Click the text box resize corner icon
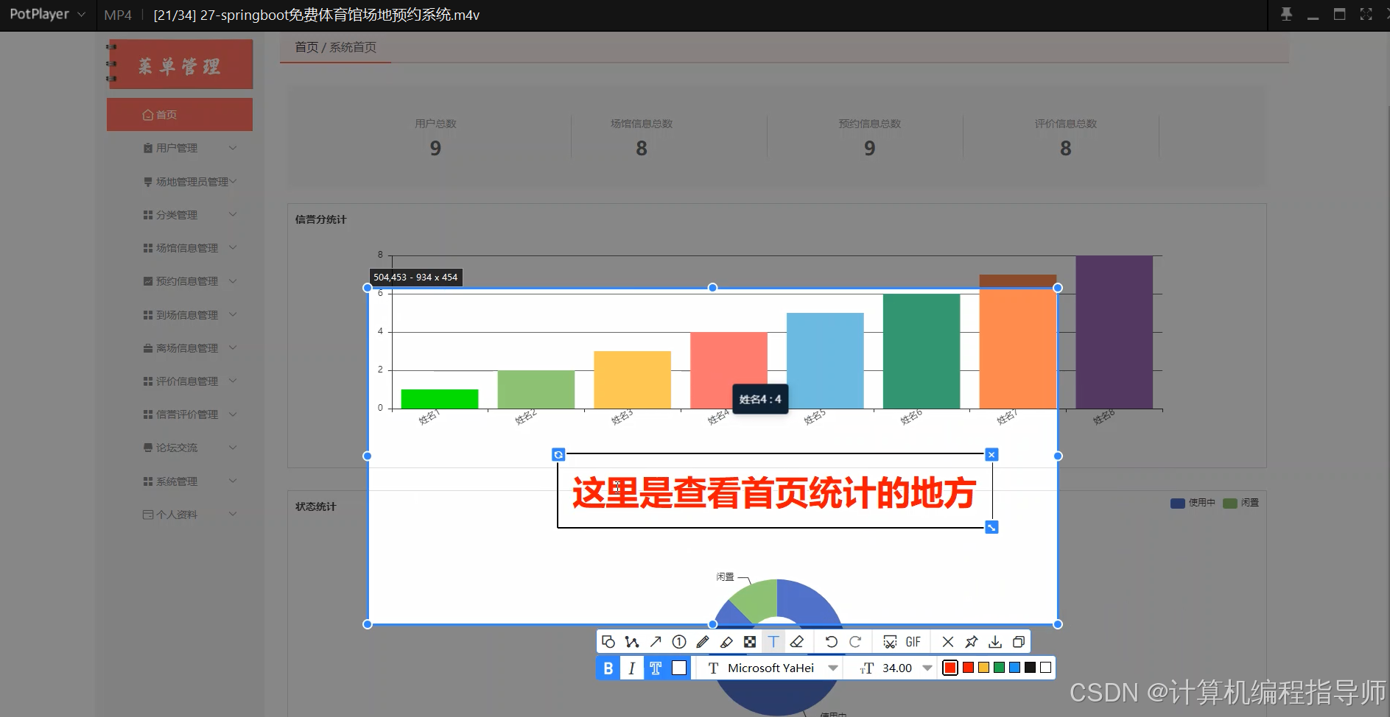1390x717 pixels. tap(991, 527)
